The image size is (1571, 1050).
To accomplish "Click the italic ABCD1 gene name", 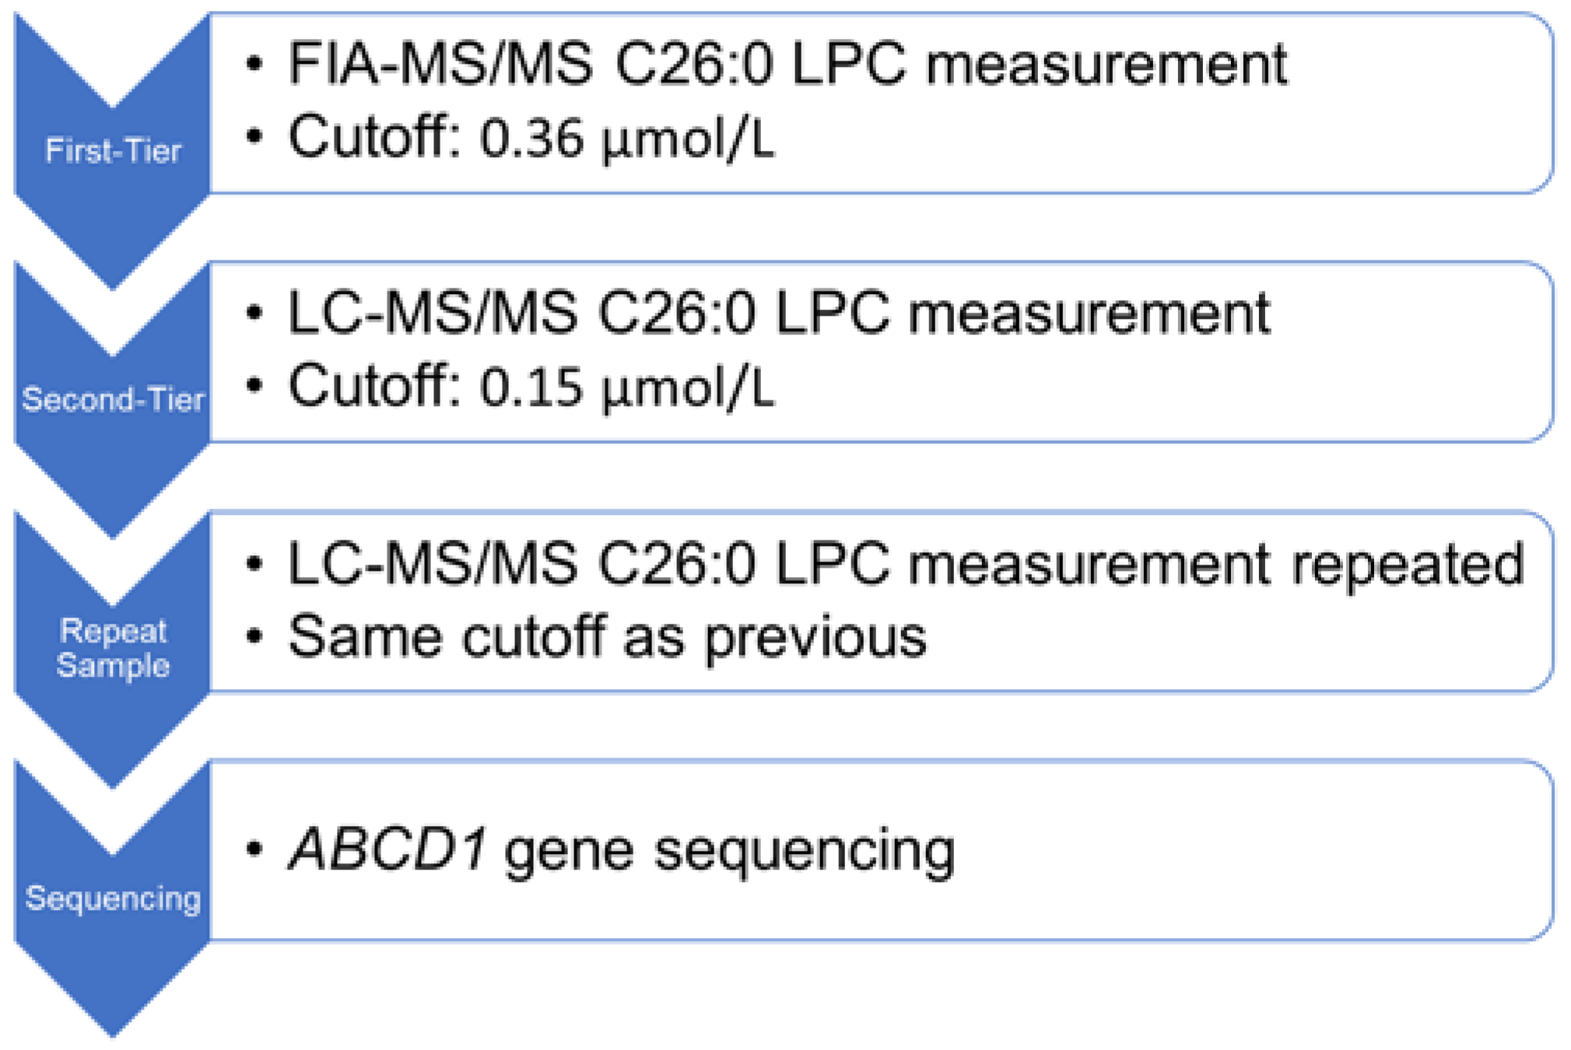I will click(x=387, y=849).
